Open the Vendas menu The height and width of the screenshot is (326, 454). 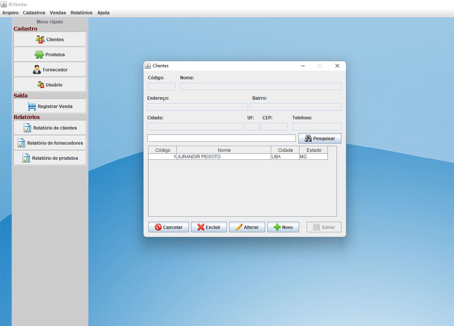coord(57,12)
